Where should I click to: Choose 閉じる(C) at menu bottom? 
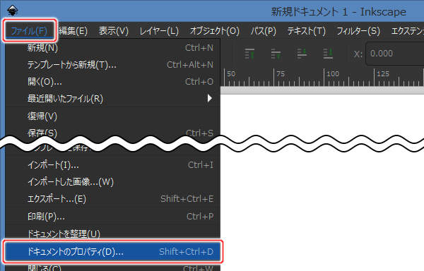tap(113, 267)
